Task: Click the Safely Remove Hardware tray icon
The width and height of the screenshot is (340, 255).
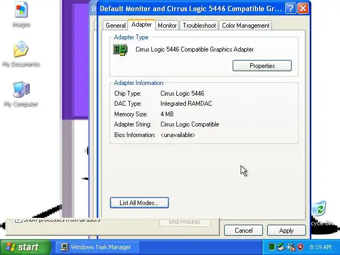Action: [281, 247]
